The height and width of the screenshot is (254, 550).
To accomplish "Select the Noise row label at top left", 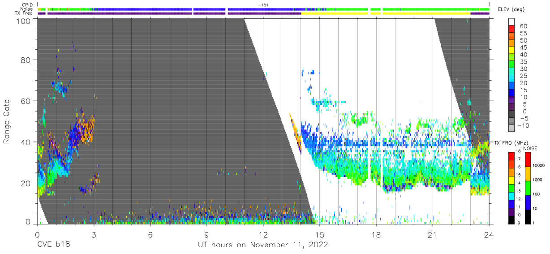I will click(x=26, y=9).
